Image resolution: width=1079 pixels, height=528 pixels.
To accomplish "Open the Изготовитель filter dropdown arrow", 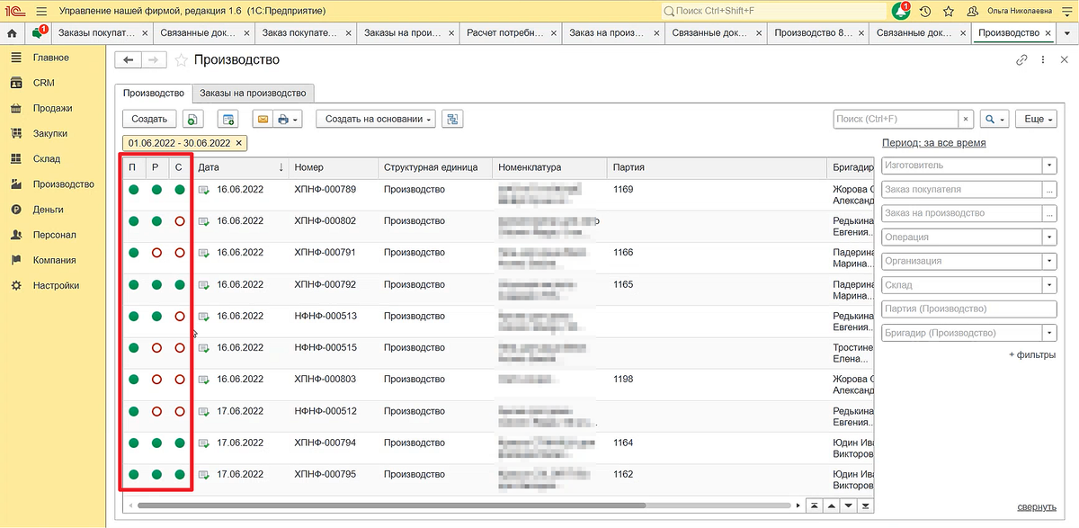I will pos(1048,166).
